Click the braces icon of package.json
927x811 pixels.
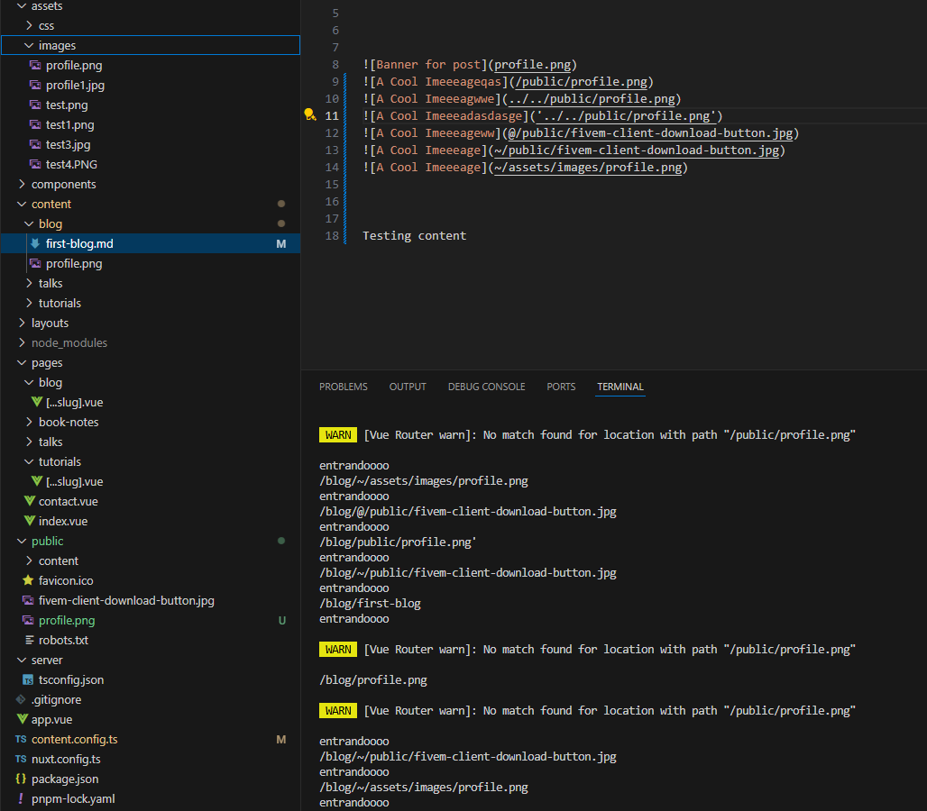coord(21,779)
